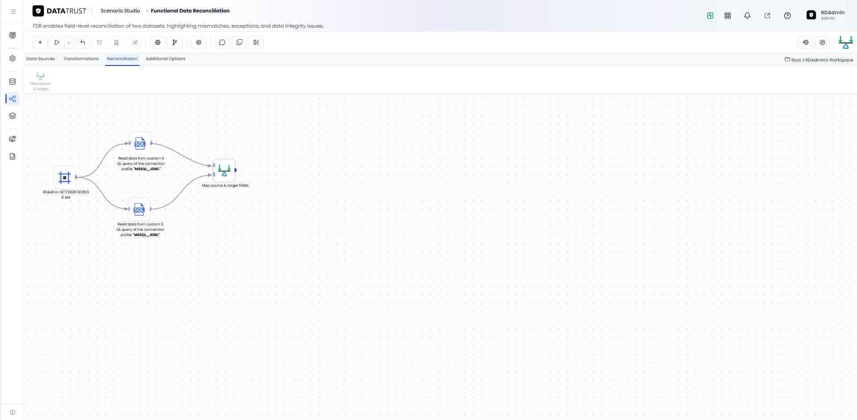This screenshot has height=420, width=857.
Task: Open the notifications bell
Action: click(x=747, y=16)
